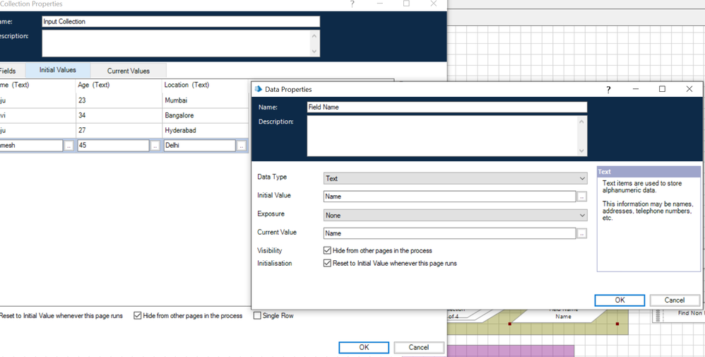Click the ellipsis button beside the Age 45 cell
This screenshot has height=357, width=705.
[155, 146]
